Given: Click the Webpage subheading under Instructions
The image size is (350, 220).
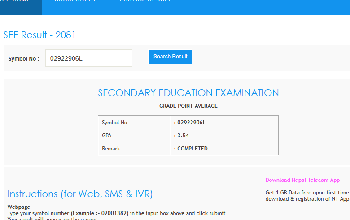Looking at the screenshot, I should tap(19, 207).
